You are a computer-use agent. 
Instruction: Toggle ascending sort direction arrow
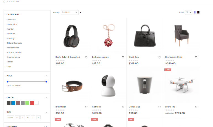point(80,13)
